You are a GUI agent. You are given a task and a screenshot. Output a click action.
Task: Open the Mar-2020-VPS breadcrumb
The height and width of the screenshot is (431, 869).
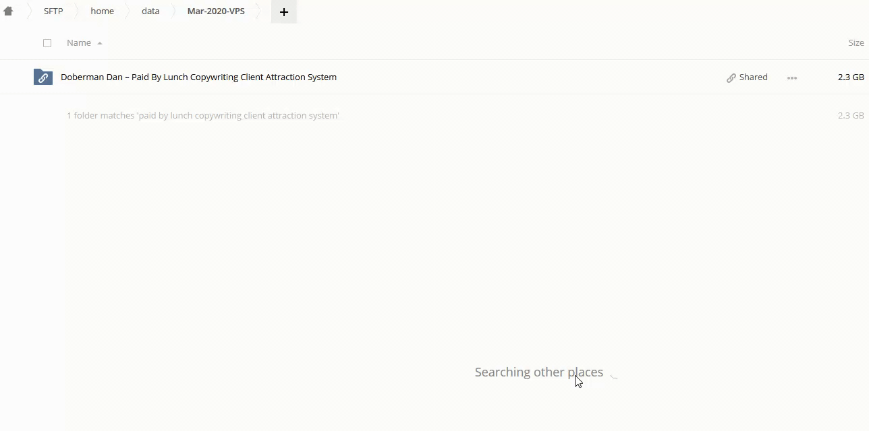(x=216, y=11)
